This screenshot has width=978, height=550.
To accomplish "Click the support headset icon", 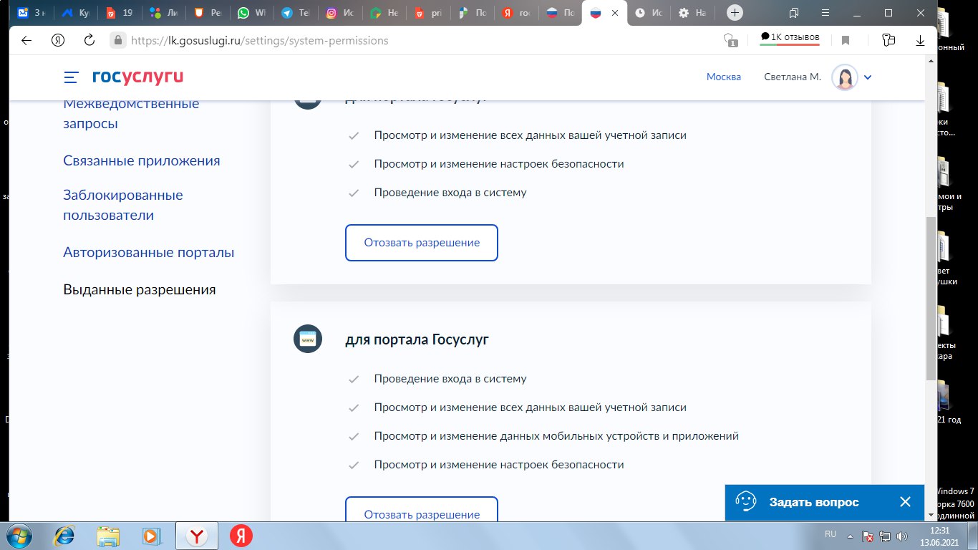I will pyautogui.click(x=746, y=502).
